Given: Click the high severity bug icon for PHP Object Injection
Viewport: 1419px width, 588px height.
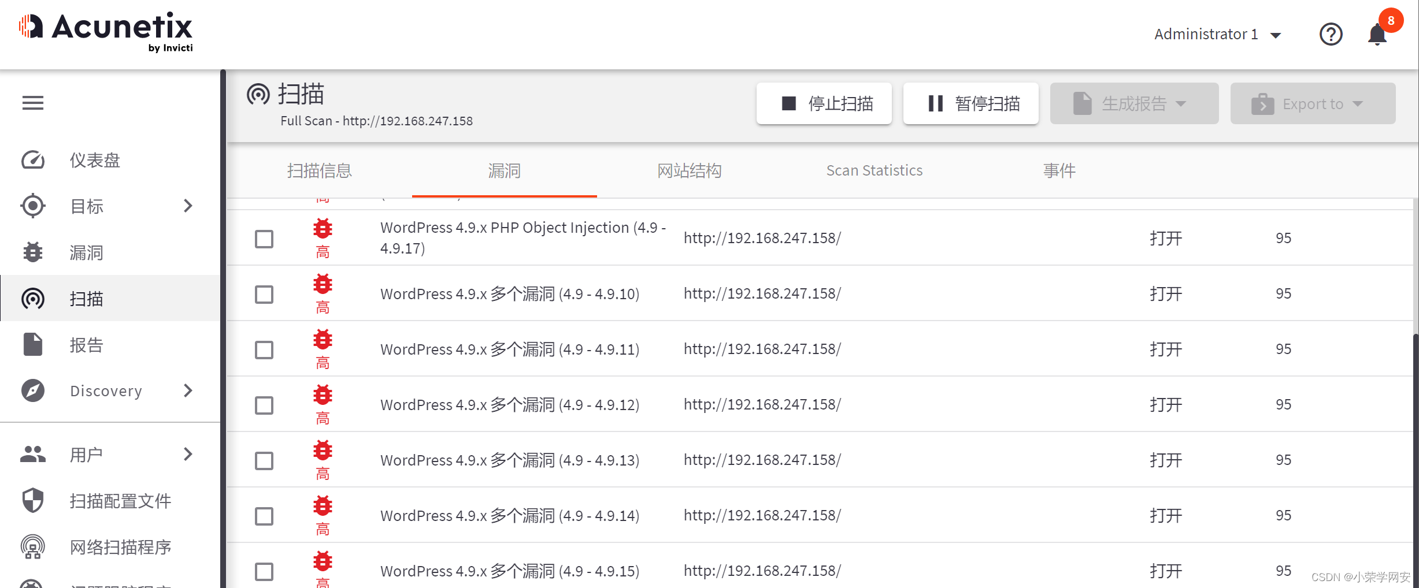Looking at the screenshot, I should [x=323, y=229].
